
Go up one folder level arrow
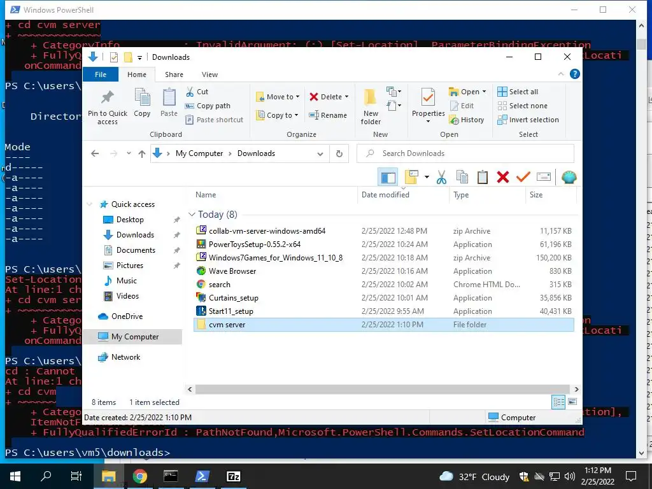(142, 154)
